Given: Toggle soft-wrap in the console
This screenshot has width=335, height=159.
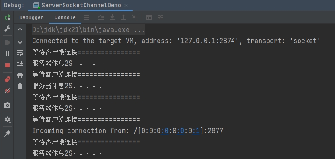Looking at the screenshot, I should tap(20, 53).
